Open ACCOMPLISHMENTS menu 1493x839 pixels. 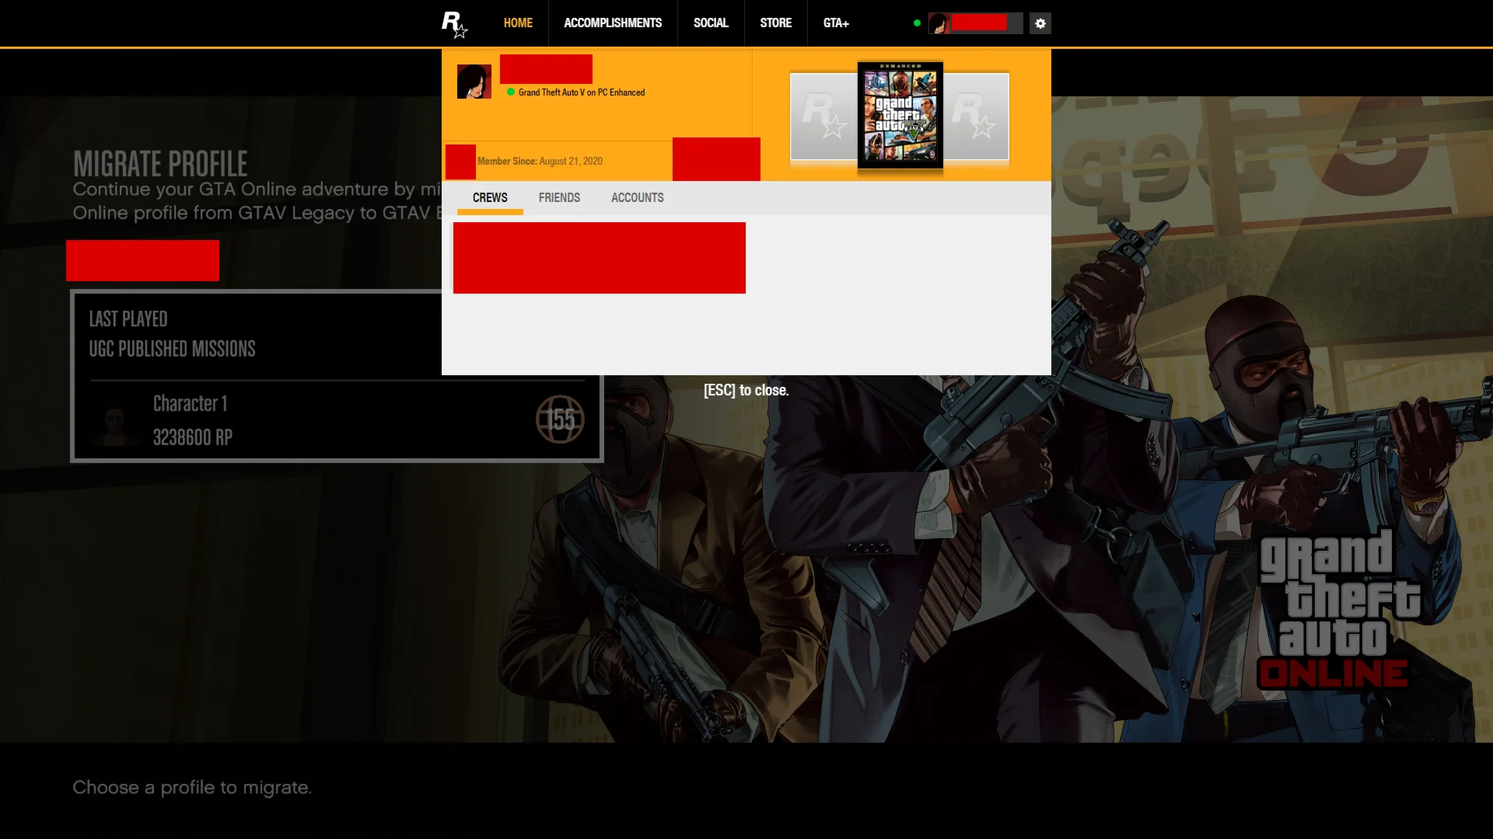point(613,23)
